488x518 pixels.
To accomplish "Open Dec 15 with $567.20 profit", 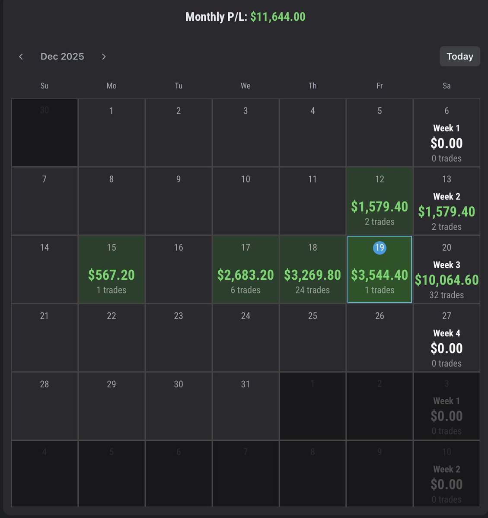I will [x=112, y=269].
